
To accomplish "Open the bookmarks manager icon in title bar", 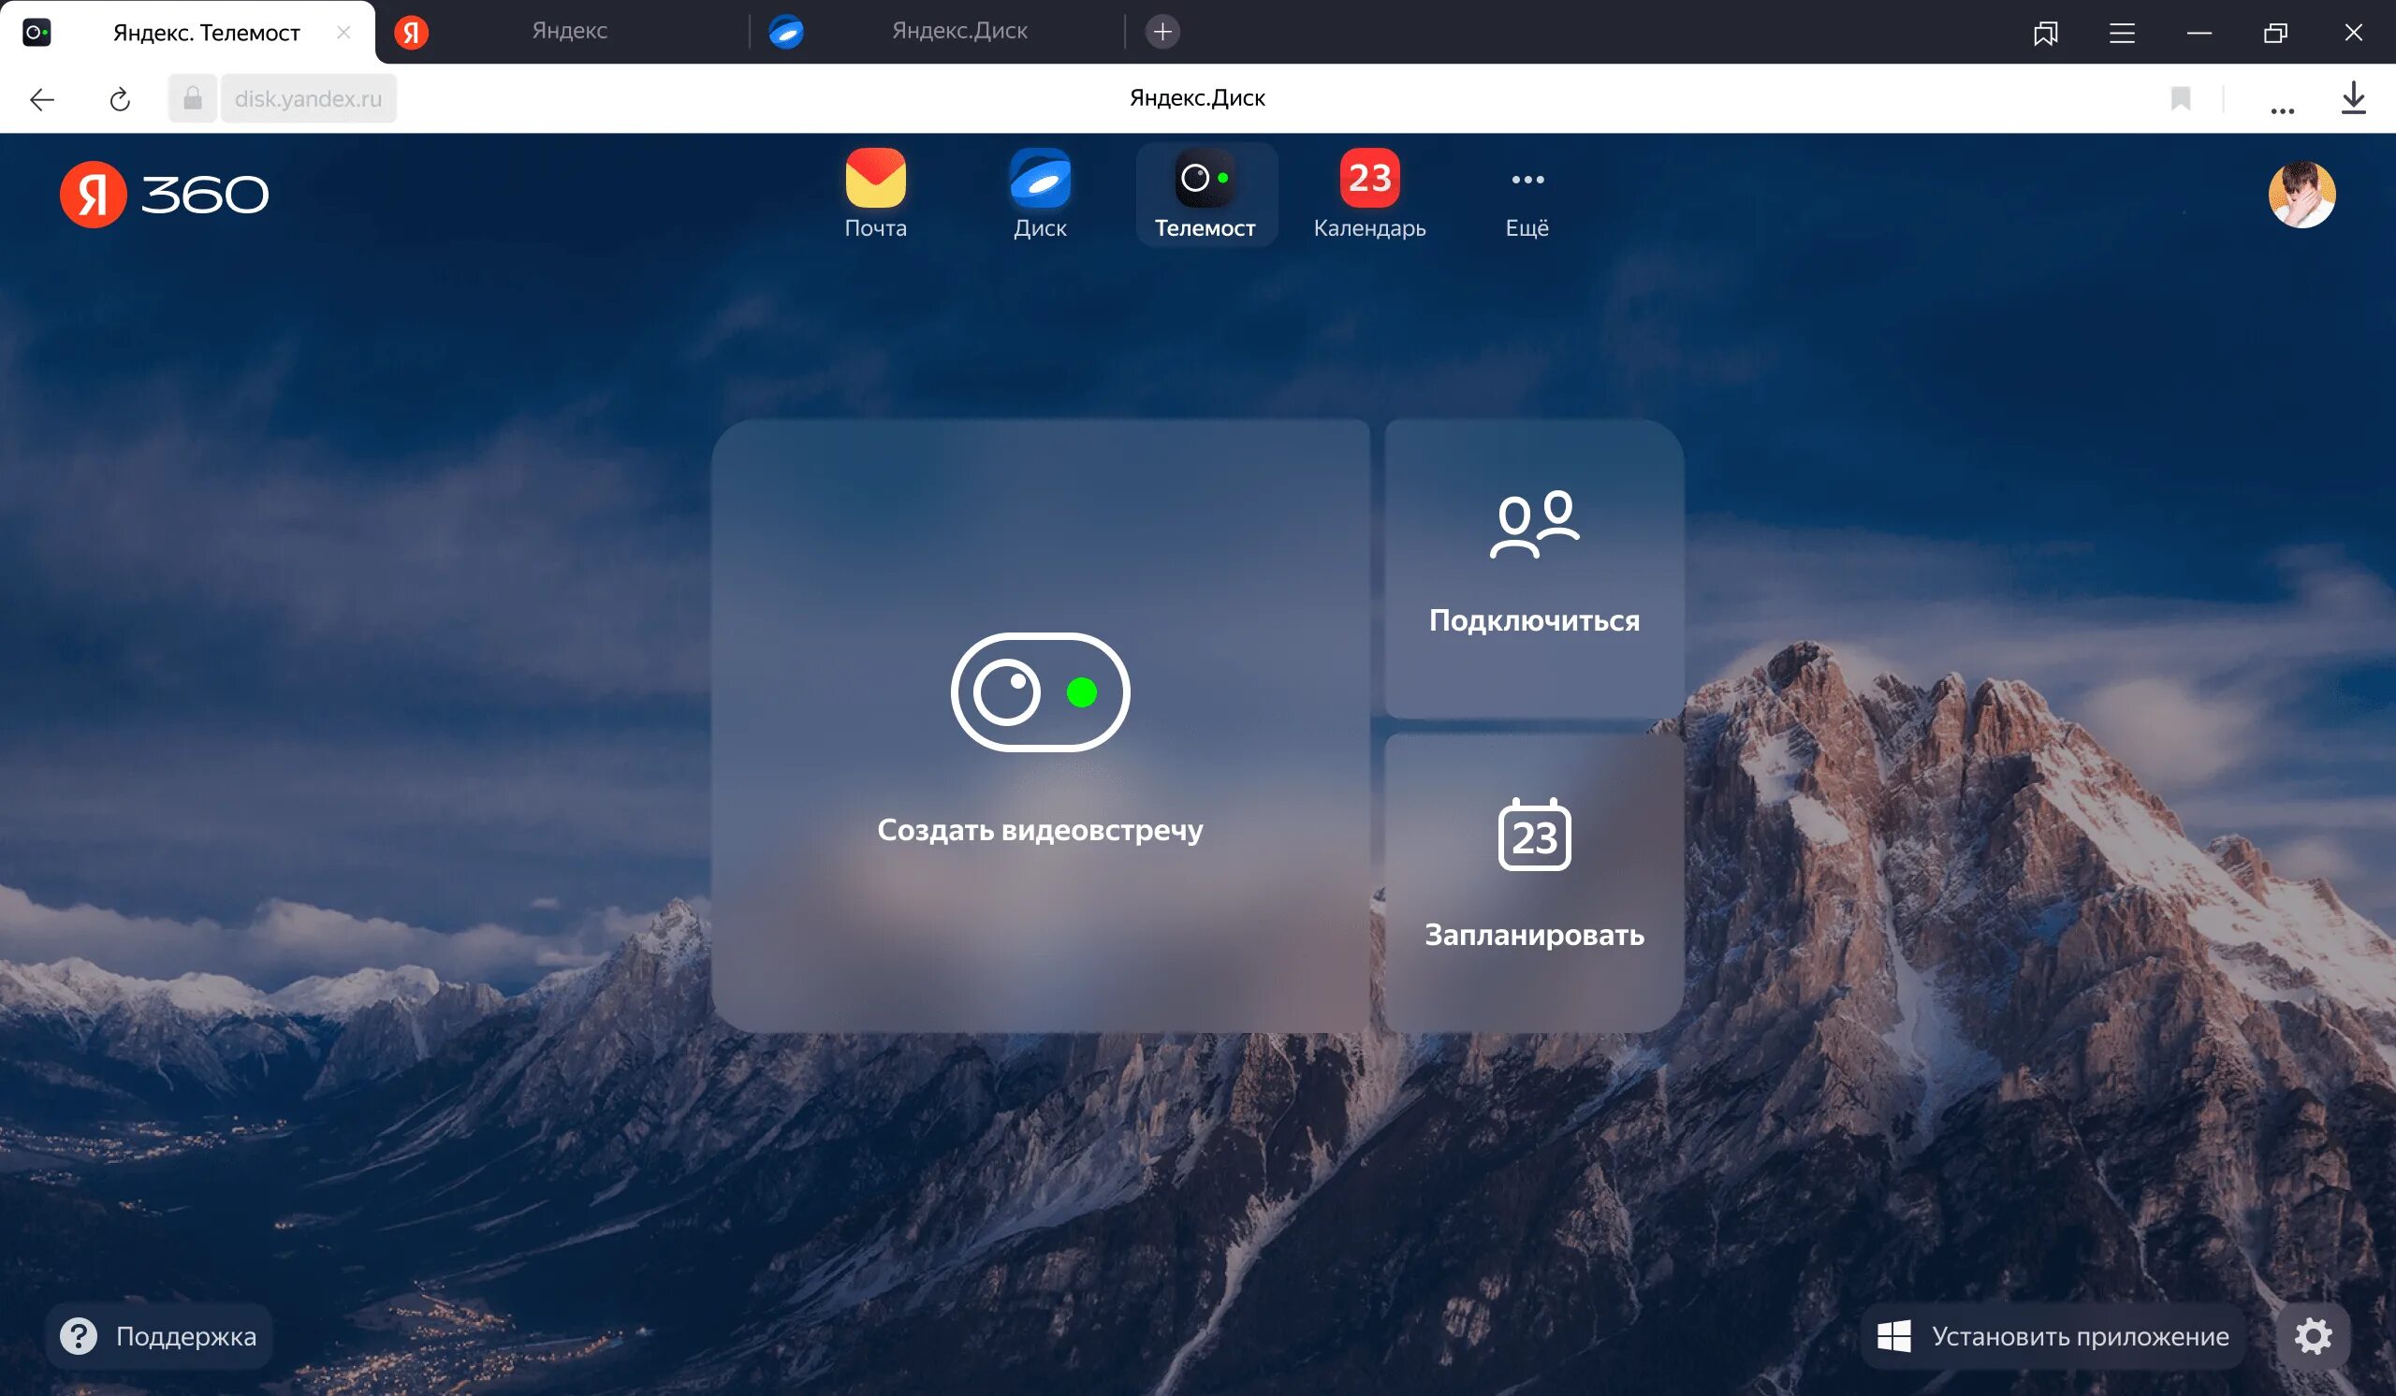I will (2045, 33).
